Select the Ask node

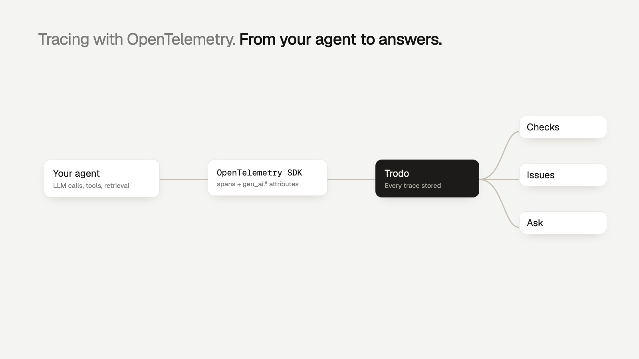tap(563, 223)
